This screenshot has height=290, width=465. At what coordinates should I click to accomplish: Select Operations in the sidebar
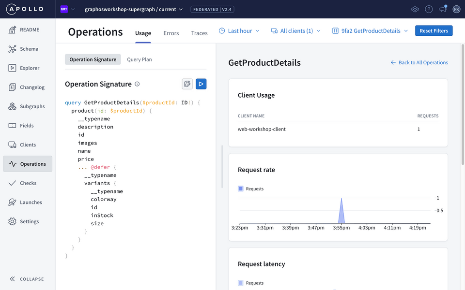28,164
